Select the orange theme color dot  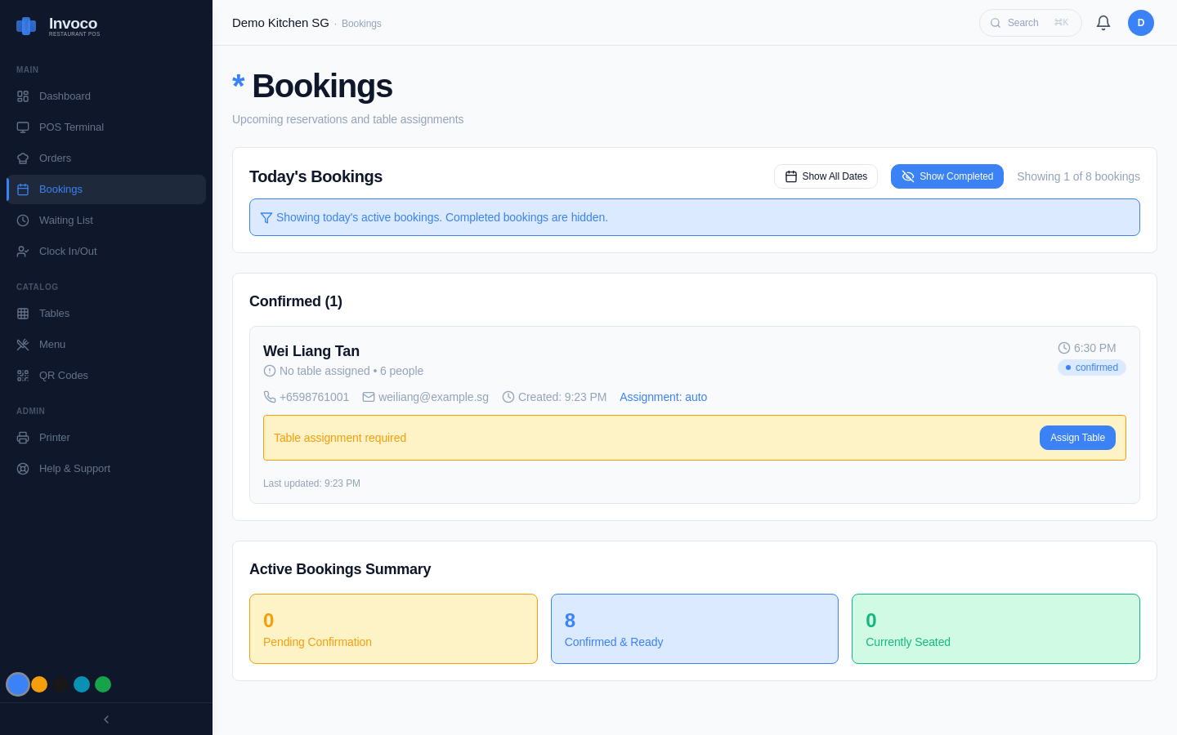[39, 684]
